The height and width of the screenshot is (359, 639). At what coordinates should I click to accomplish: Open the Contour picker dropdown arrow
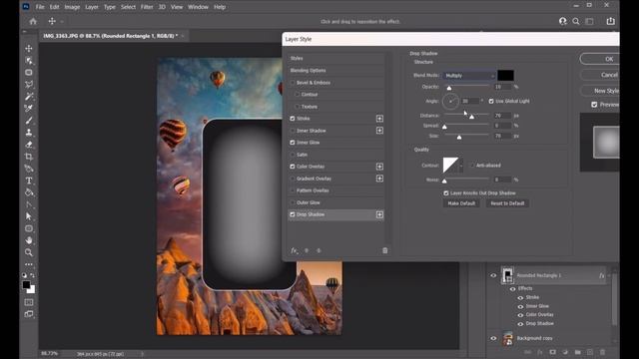(x=461, y=166)
